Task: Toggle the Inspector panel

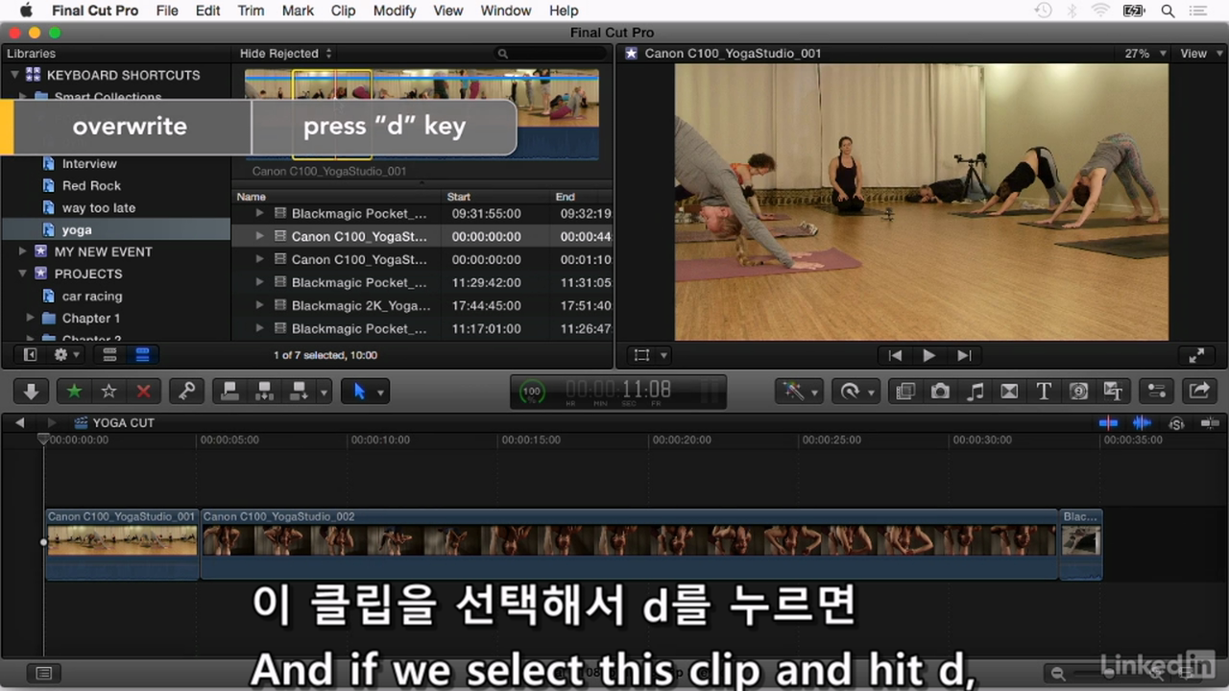Action: pos(1156,392)
